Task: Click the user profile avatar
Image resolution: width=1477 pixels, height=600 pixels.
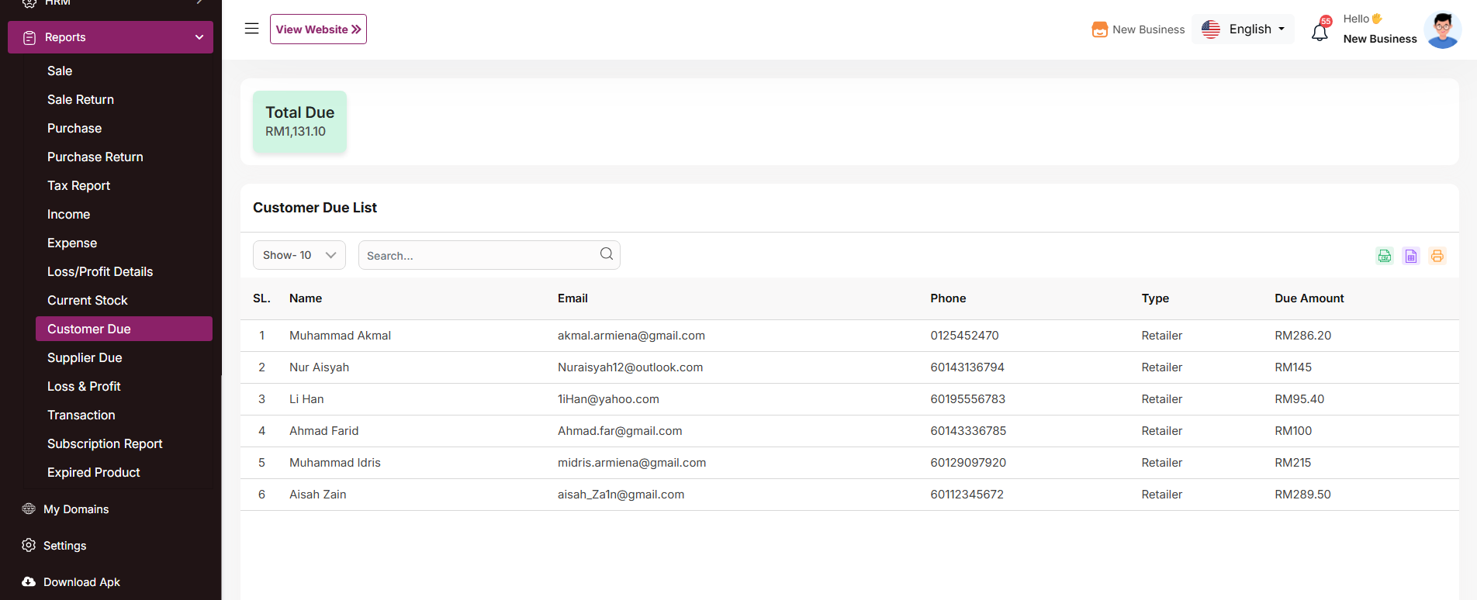Action: [1442, 30]
